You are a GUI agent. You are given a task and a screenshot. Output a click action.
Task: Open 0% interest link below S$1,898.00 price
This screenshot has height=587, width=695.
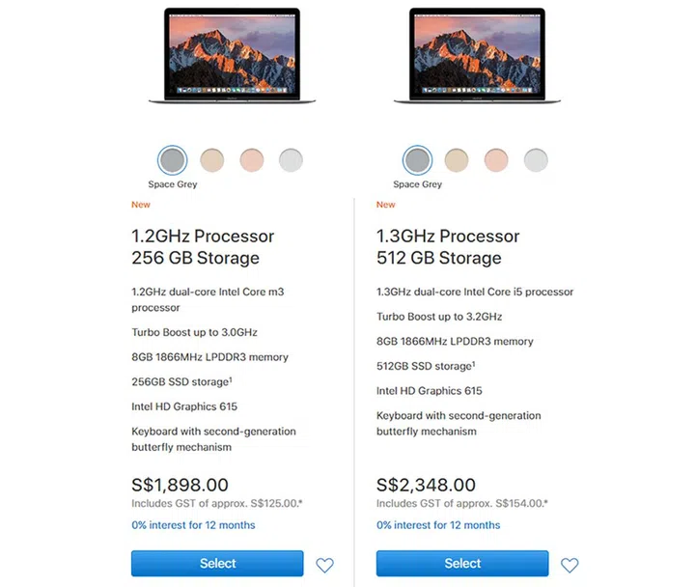[193, 525]
